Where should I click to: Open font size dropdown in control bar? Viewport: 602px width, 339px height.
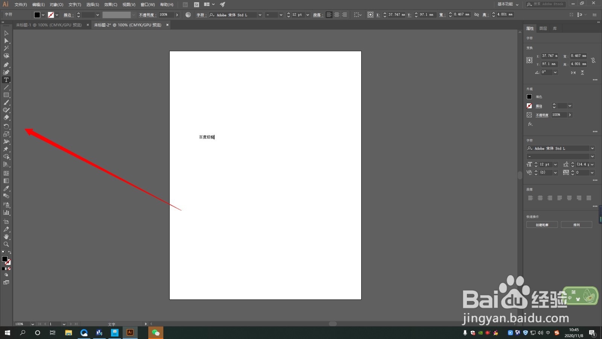pyautogui.click(x=307, y=15)
